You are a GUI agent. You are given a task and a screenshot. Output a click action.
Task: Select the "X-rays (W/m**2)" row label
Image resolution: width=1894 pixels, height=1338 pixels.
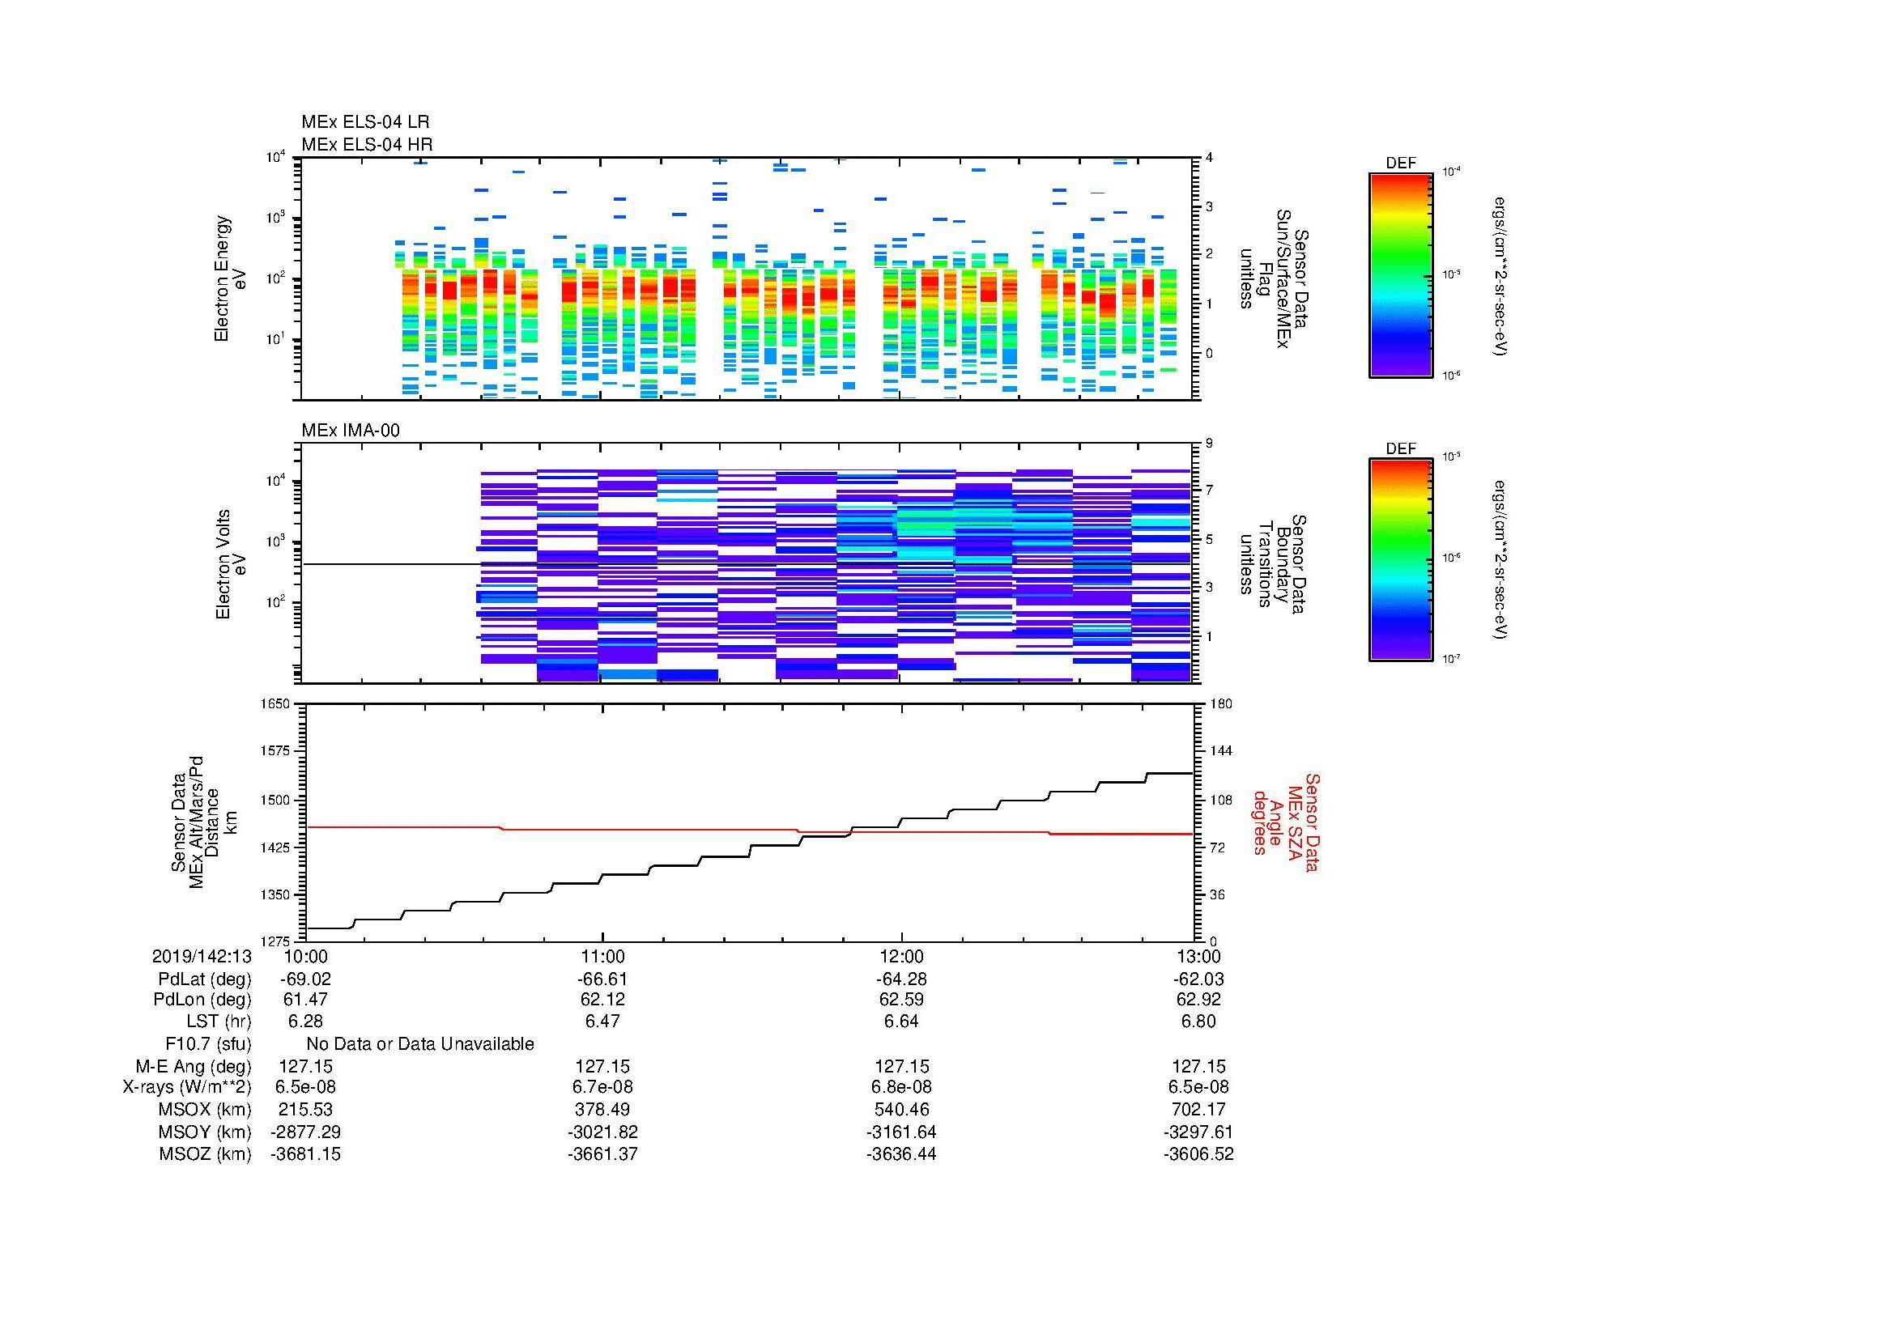coord(186,1087)
